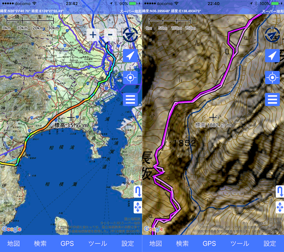
Task: Open 設定 settings below the Sagami Bay map
Action: coord(128,243)
